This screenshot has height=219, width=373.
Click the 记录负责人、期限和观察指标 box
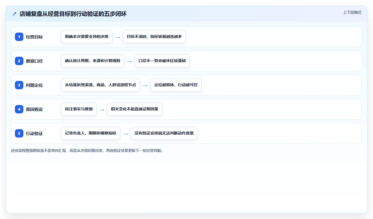point(91,133)
